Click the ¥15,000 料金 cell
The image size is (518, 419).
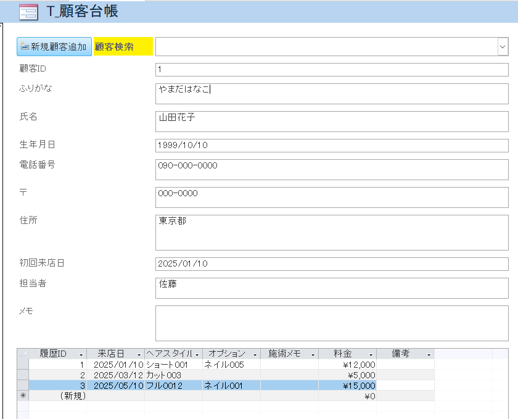coord(347,386)
